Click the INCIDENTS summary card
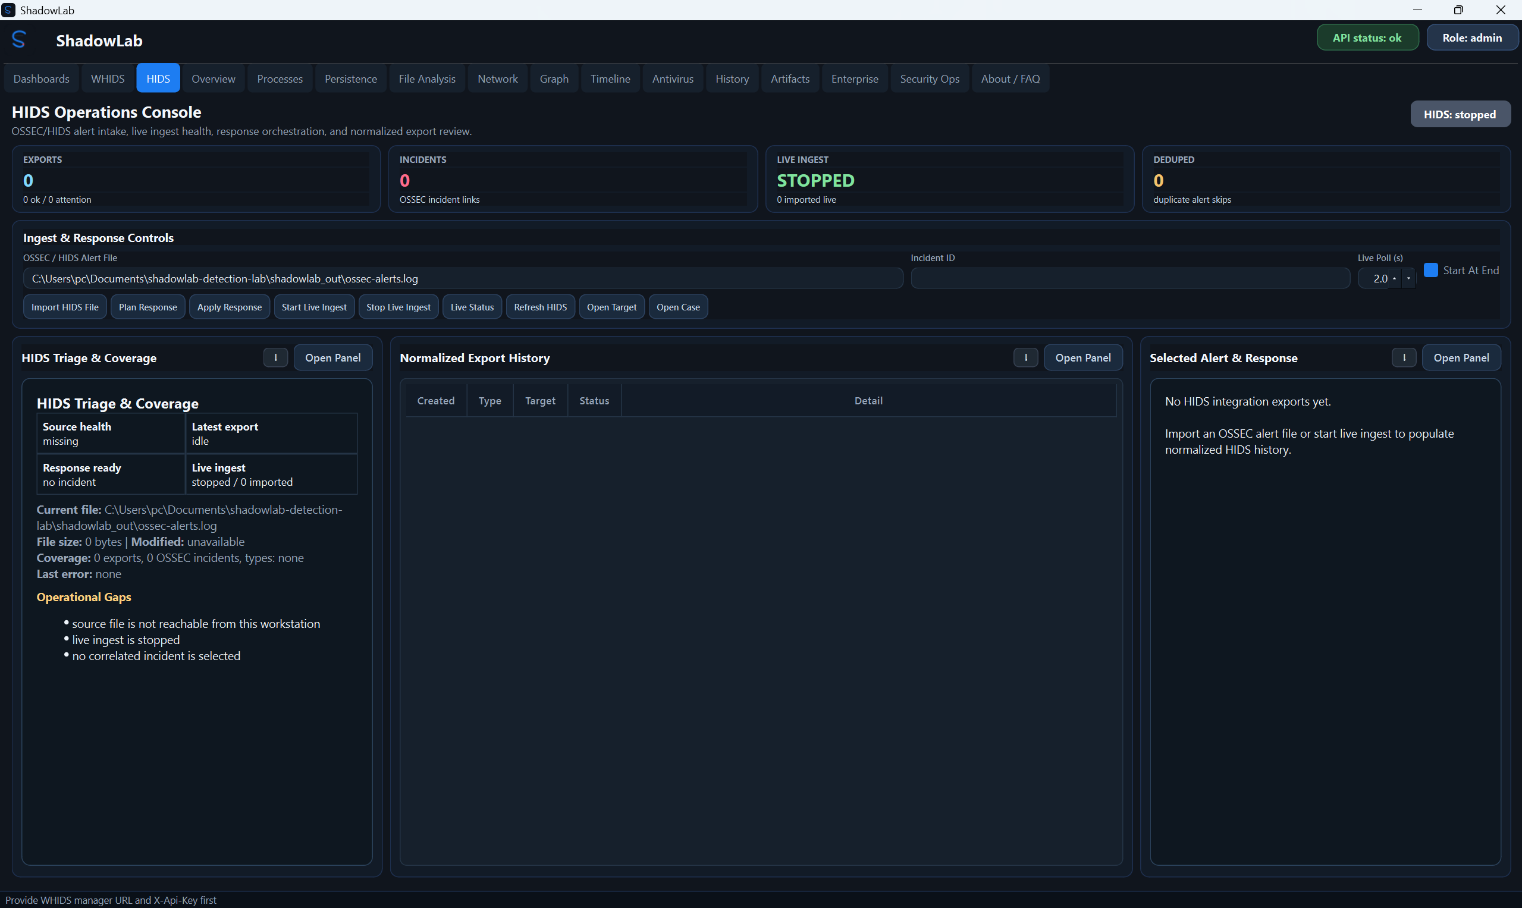Viewport: 1522px width, 908px height. click(x=573, y=179)
